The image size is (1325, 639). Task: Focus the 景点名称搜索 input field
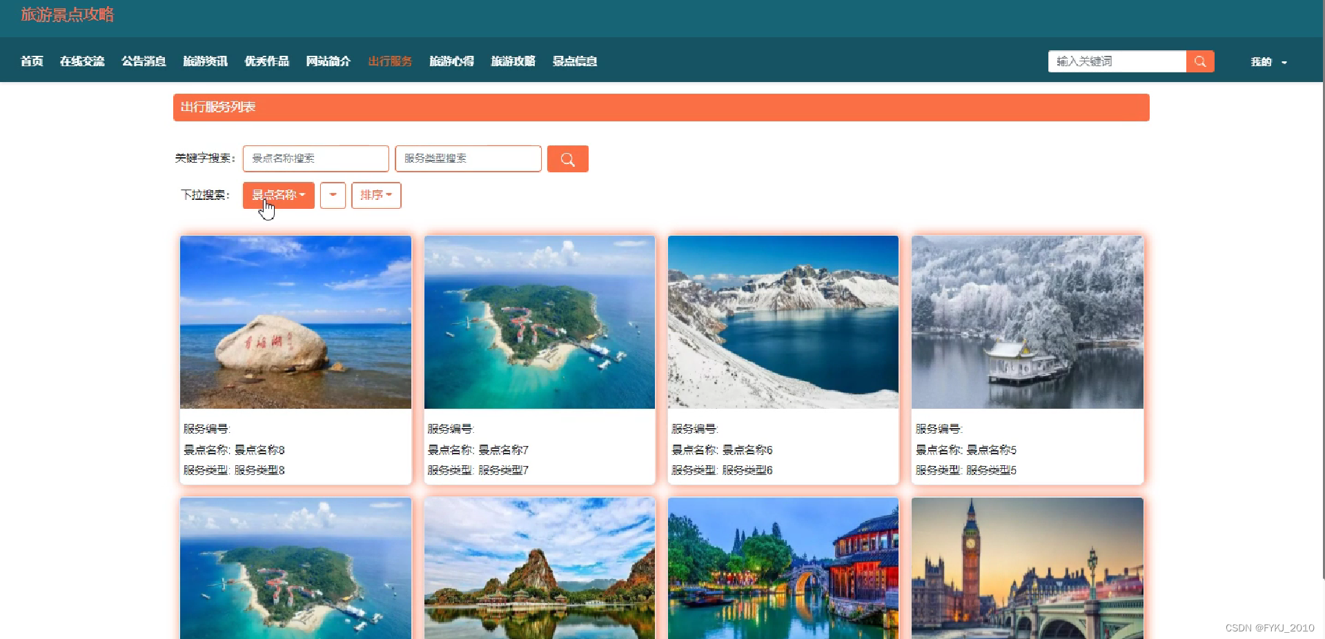click(x=315, y=159)
